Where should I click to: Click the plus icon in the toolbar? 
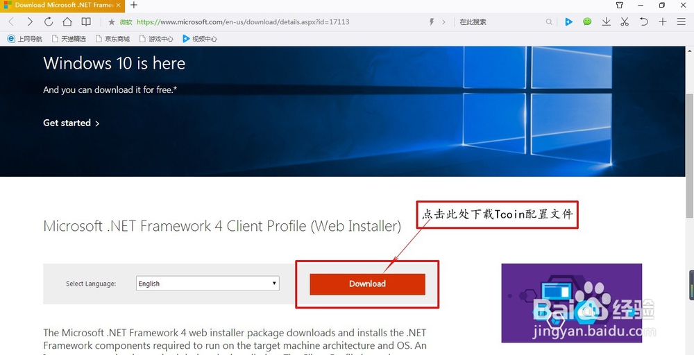tap(663, 21)
